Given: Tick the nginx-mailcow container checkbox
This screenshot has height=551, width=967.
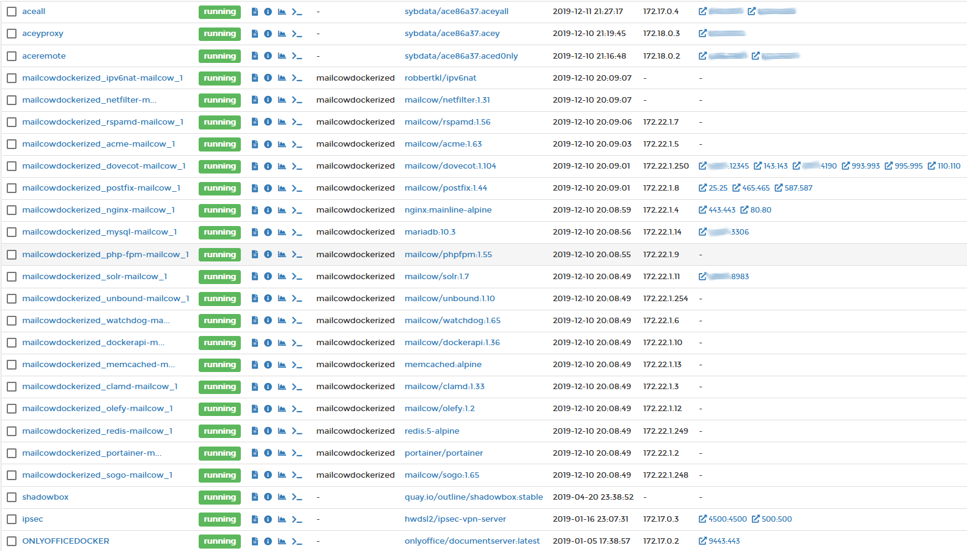Looking at the screenshot, I should point(12,210).
